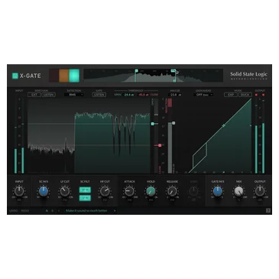The image size is (279, 279).
Task: Click the REDO button
Action: click(25, 211)
